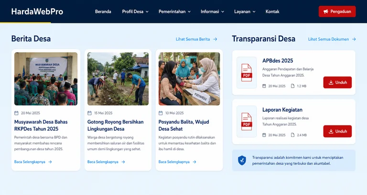367x195 pixels.
Task: Click the arrow icon beside Lihat Semua Berita
Action: click(215, 39)
